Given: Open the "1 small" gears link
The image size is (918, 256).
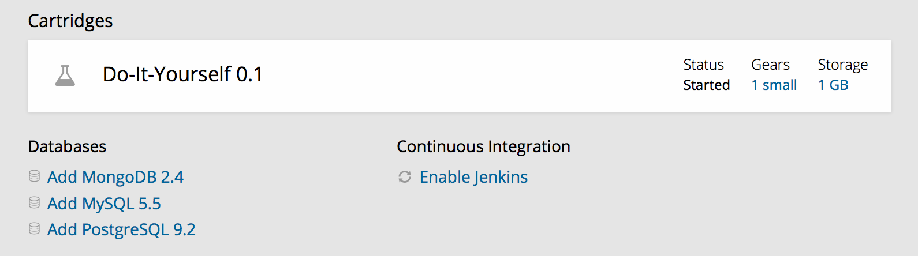Looking at the screenshot, I should (x=774, y=85).
